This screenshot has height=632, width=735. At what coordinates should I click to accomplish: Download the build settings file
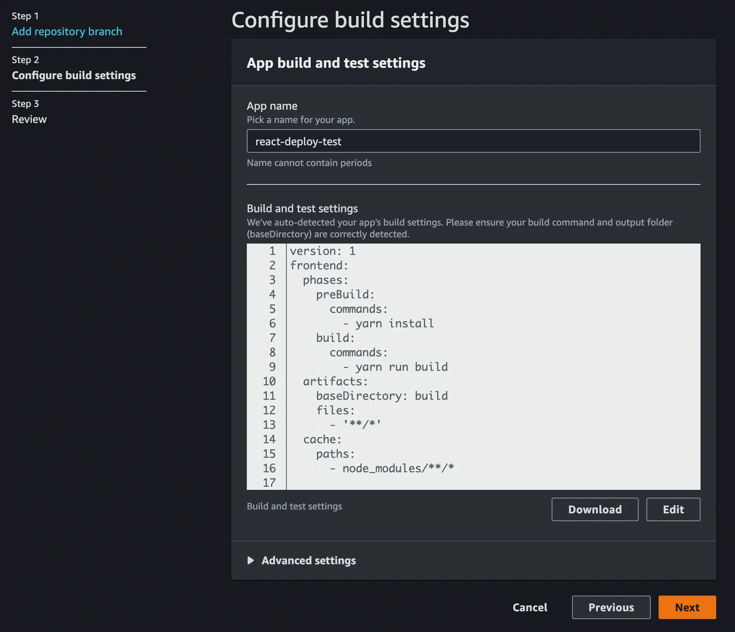(594, 509)
